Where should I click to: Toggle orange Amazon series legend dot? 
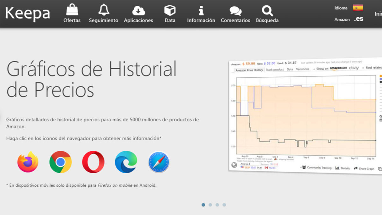381,76
